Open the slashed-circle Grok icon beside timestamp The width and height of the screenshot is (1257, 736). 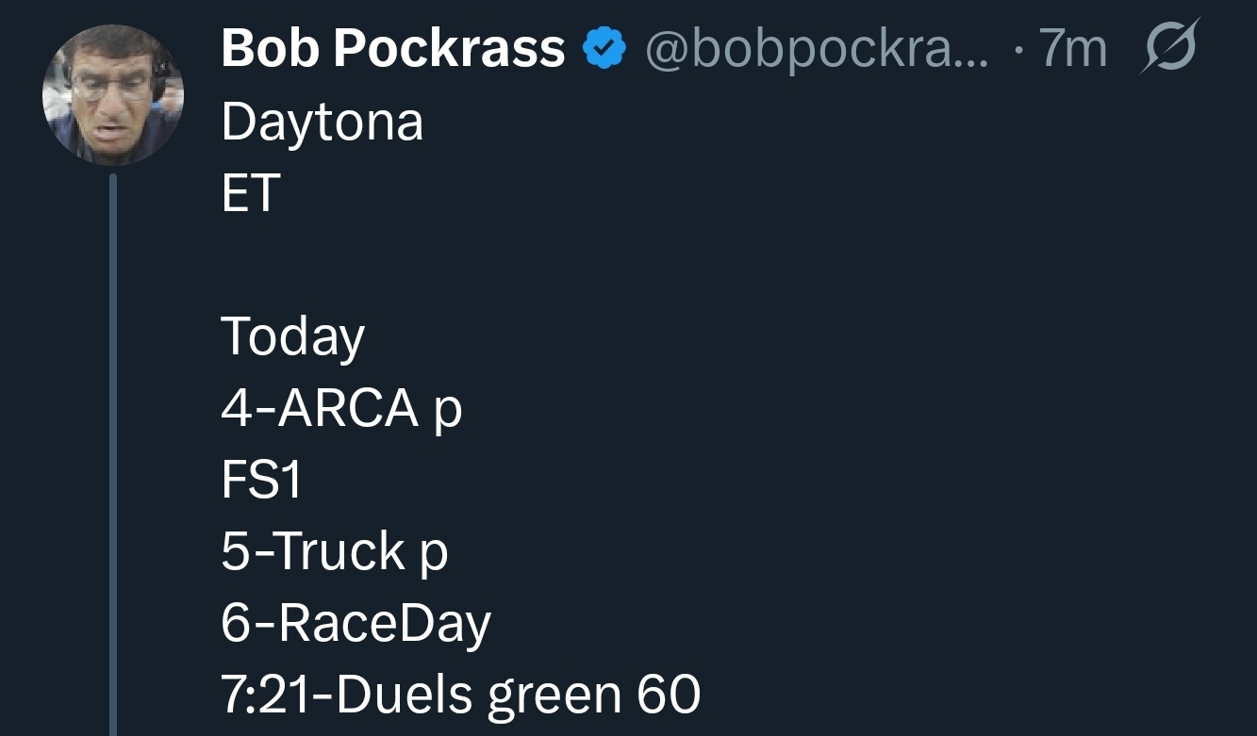[x=1169, y=46]
